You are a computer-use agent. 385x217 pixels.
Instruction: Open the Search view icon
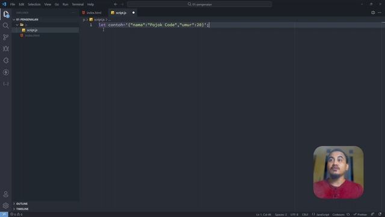click(5, 25)
